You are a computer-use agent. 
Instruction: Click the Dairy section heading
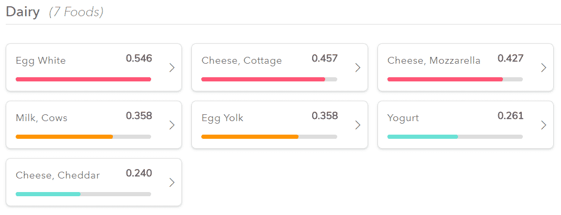click(x=23, y=12)
